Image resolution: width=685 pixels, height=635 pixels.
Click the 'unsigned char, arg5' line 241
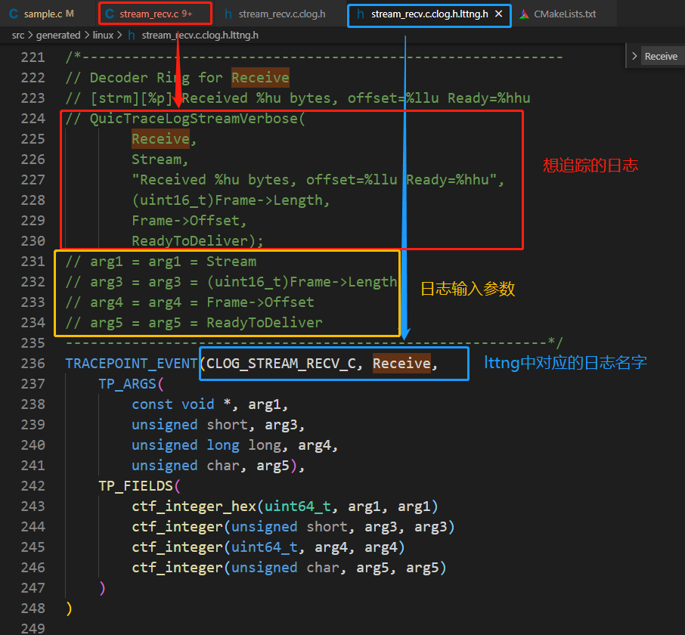point(218,466)
